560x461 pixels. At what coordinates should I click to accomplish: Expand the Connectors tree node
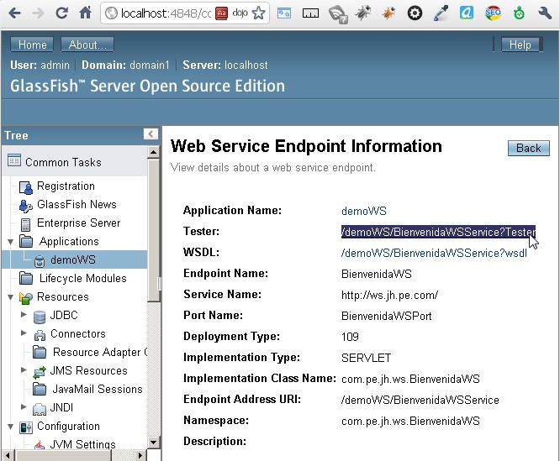(x=24, y=333)
